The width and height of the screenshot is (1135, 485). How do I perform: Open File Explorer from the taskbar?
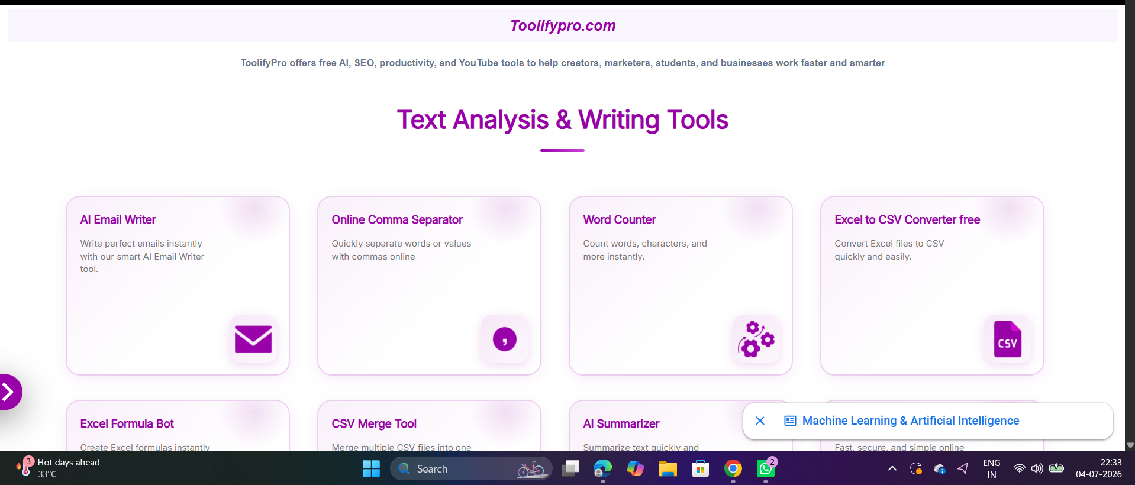pyautogui.click(x=668, y=469)
